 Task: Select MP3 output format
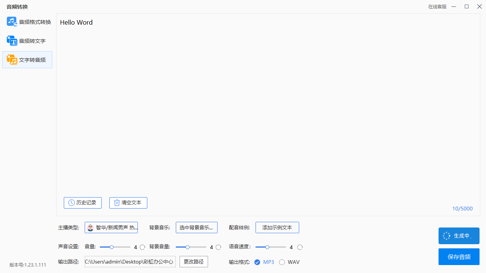click(x=257, y=262)
